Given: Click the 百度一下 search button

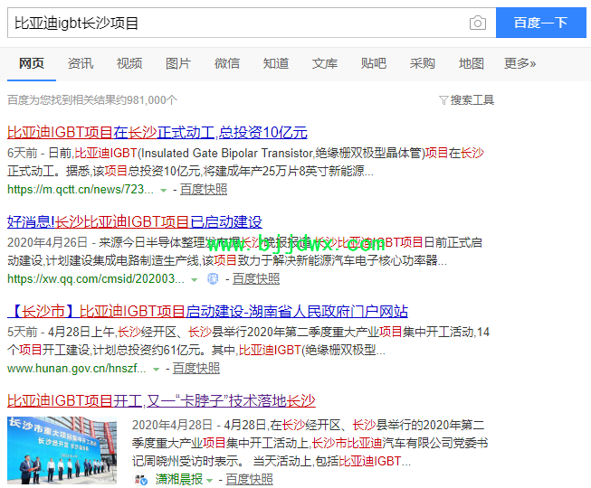Looking at the screenshot, I should (x=541, y=23).
